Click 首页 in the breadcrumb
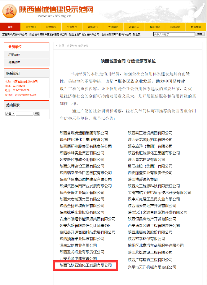This screenshot has height=285, width=207. click(62, 46)
